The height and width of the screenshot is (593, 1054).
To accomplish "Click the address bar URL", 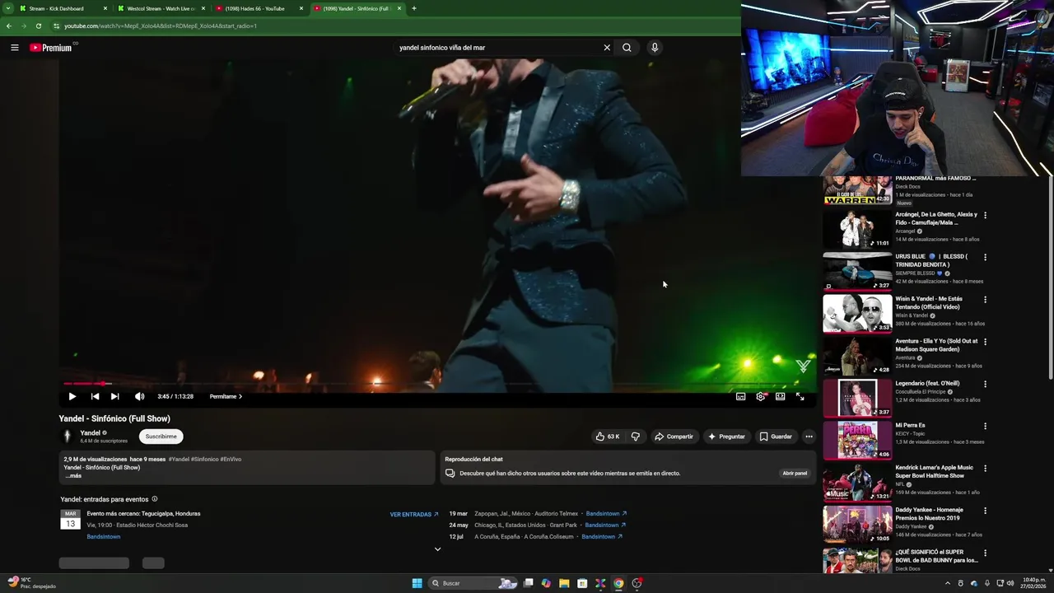I will pyautogui.click(x=161, y=26).
